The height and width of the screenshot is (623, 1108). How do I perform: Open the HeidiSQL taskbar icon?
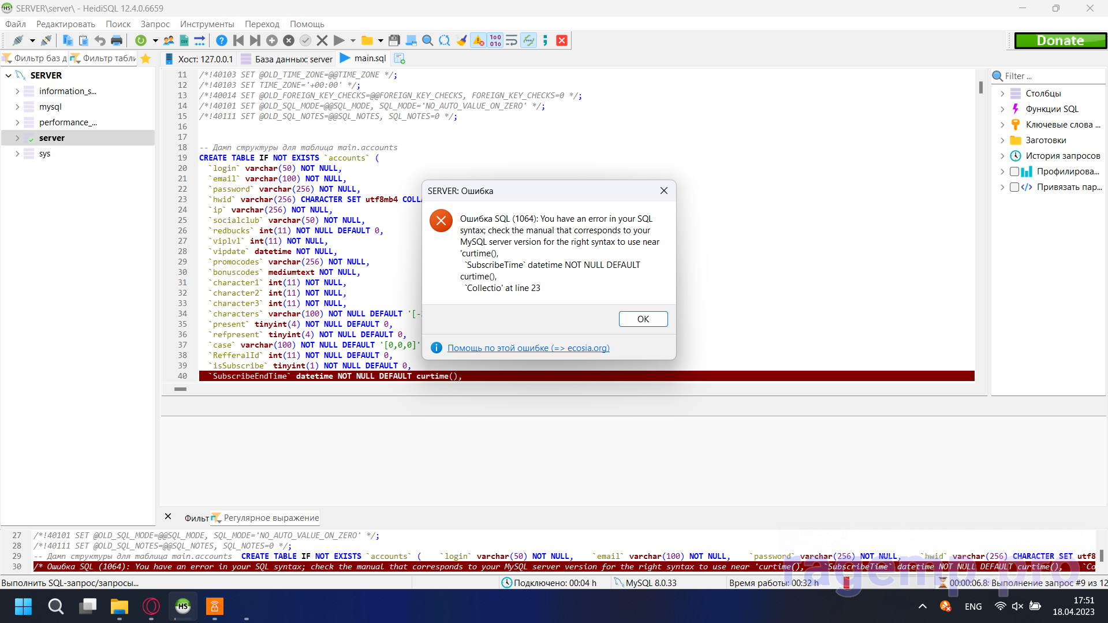coord(183,606)
